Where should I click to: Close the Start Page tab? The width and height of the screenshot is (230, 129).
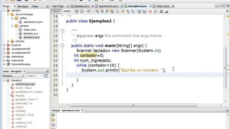(68, 6)
